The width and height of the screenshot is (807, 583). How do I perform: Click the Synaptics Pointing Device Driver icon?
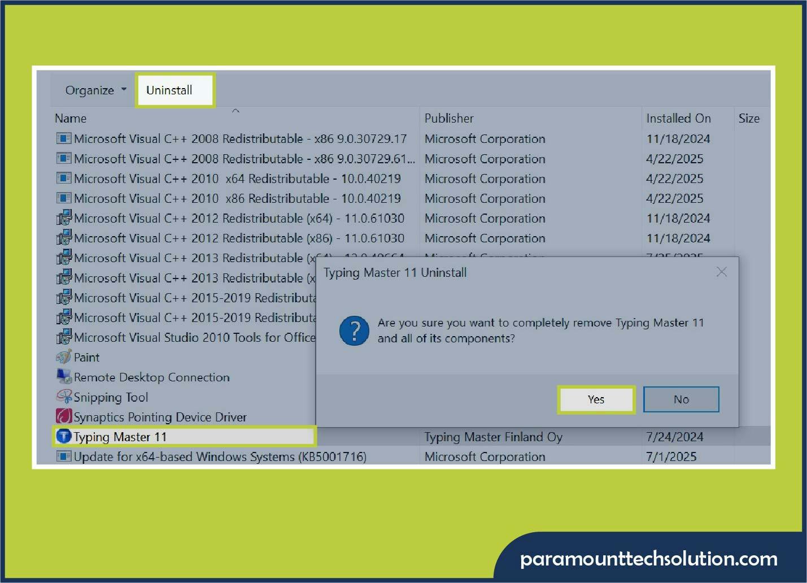64,416
